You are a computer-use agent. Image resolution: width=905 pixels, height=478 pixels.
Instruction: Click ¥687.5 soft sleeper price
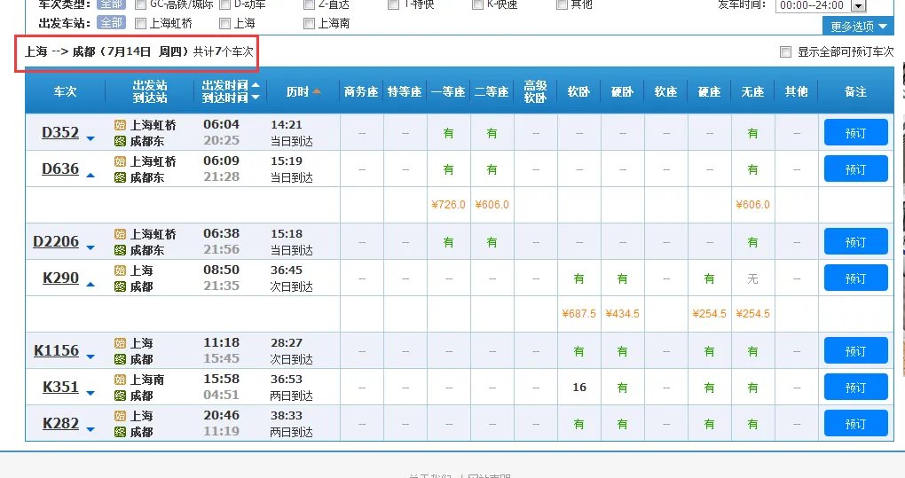[578, 314]
